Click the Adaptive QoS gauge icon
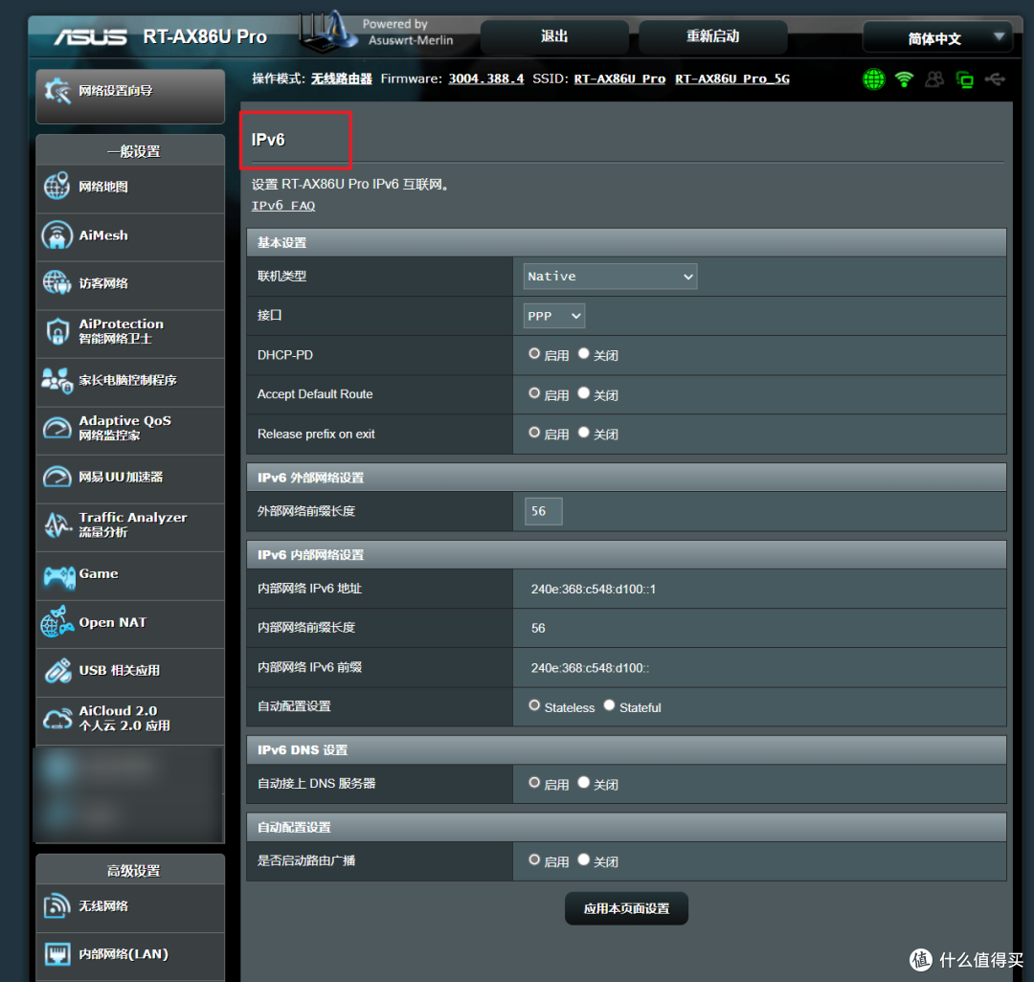 (56, 429)
